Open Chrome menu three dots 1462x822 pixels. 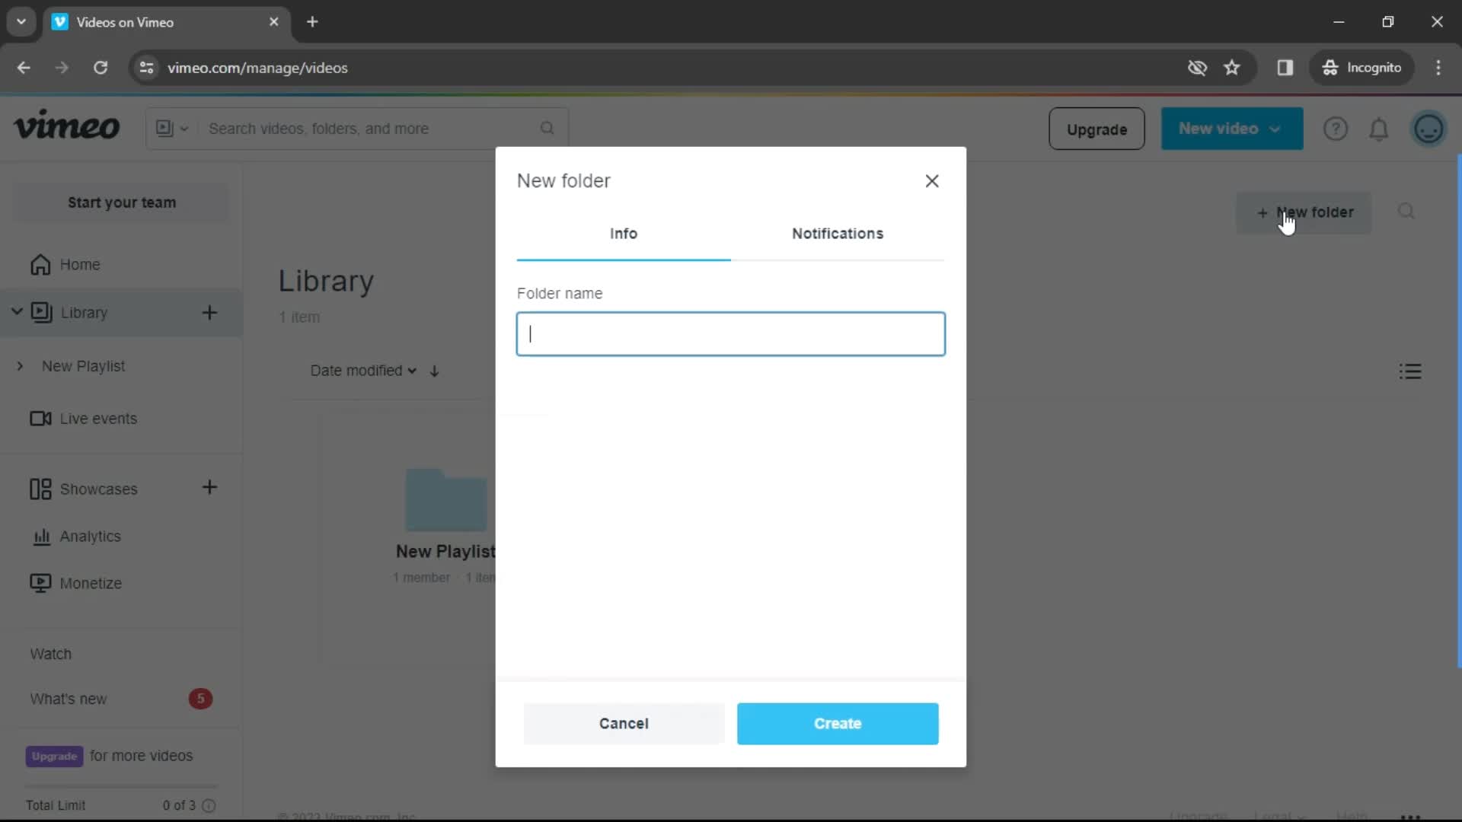pyautogui.click(x=1438, y=68)
